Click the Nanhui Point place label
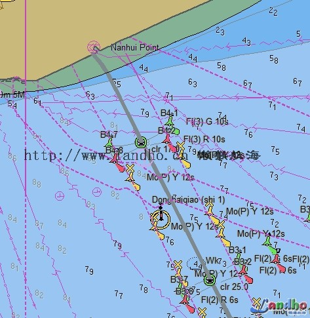The width and height of the screenshot is (310, 318). pos(135,47)
